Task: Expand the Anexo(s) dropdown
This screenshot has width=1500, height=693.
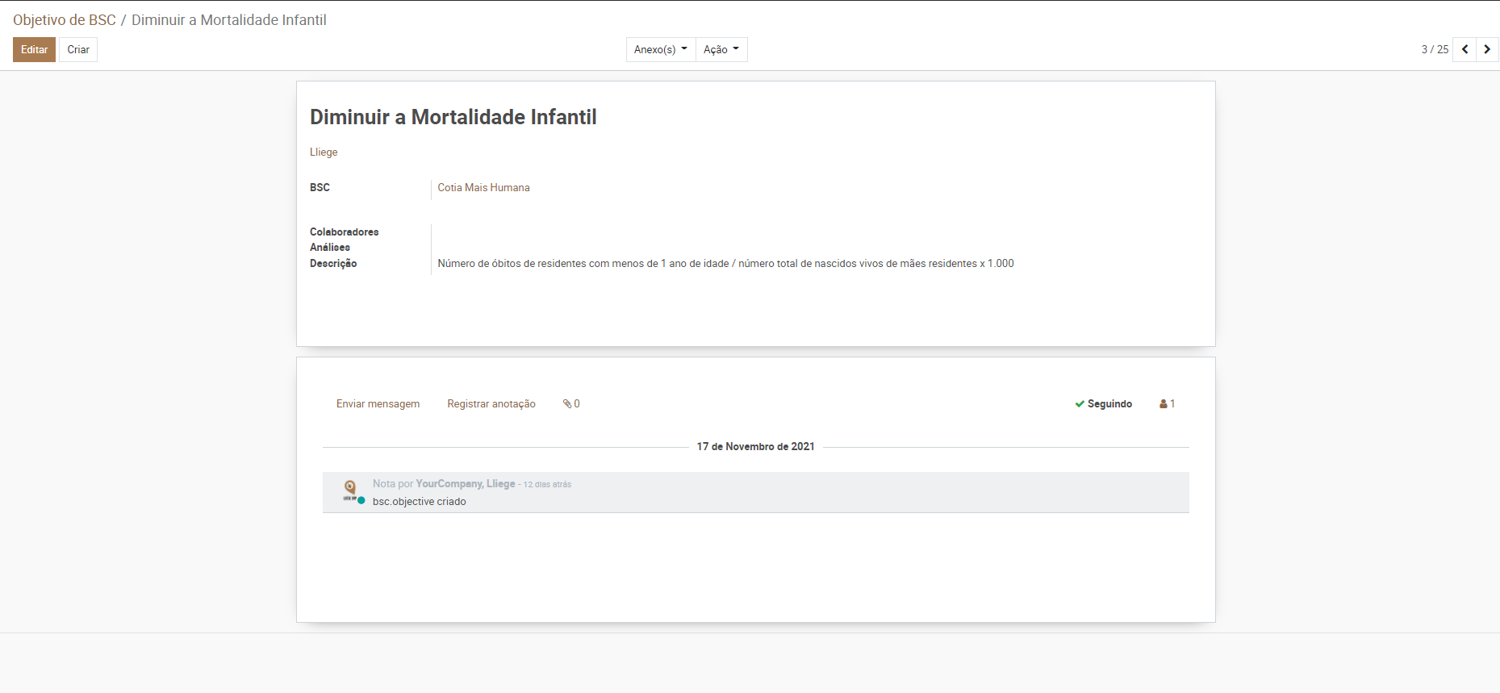Action: point(660,50)
